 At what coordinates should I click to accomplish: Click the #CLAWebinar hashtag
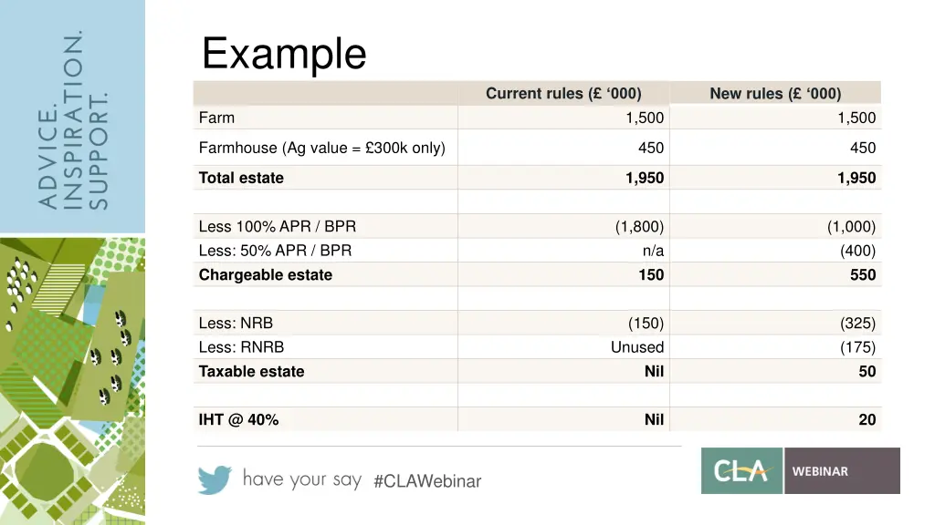tap(427, 481)
